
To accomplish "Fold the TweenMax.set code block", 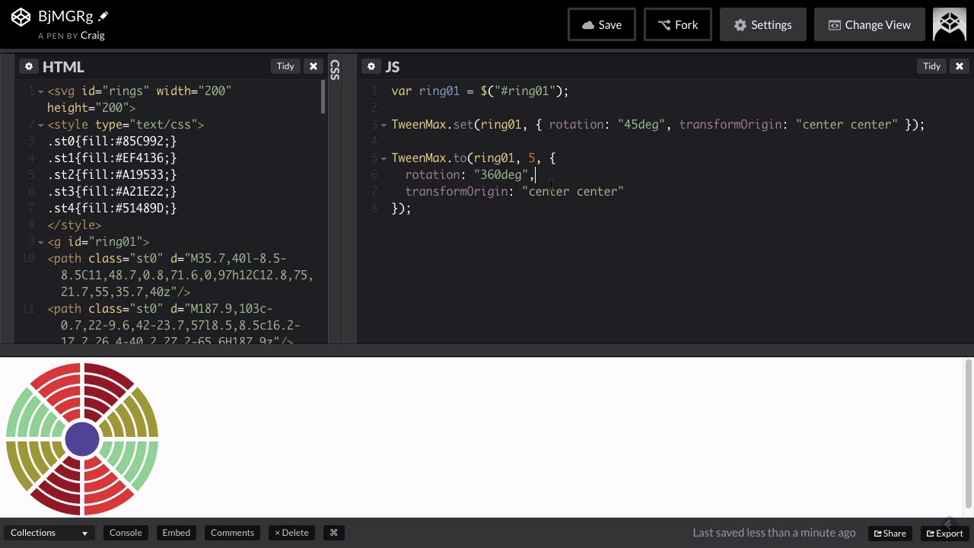I will 384,125.
